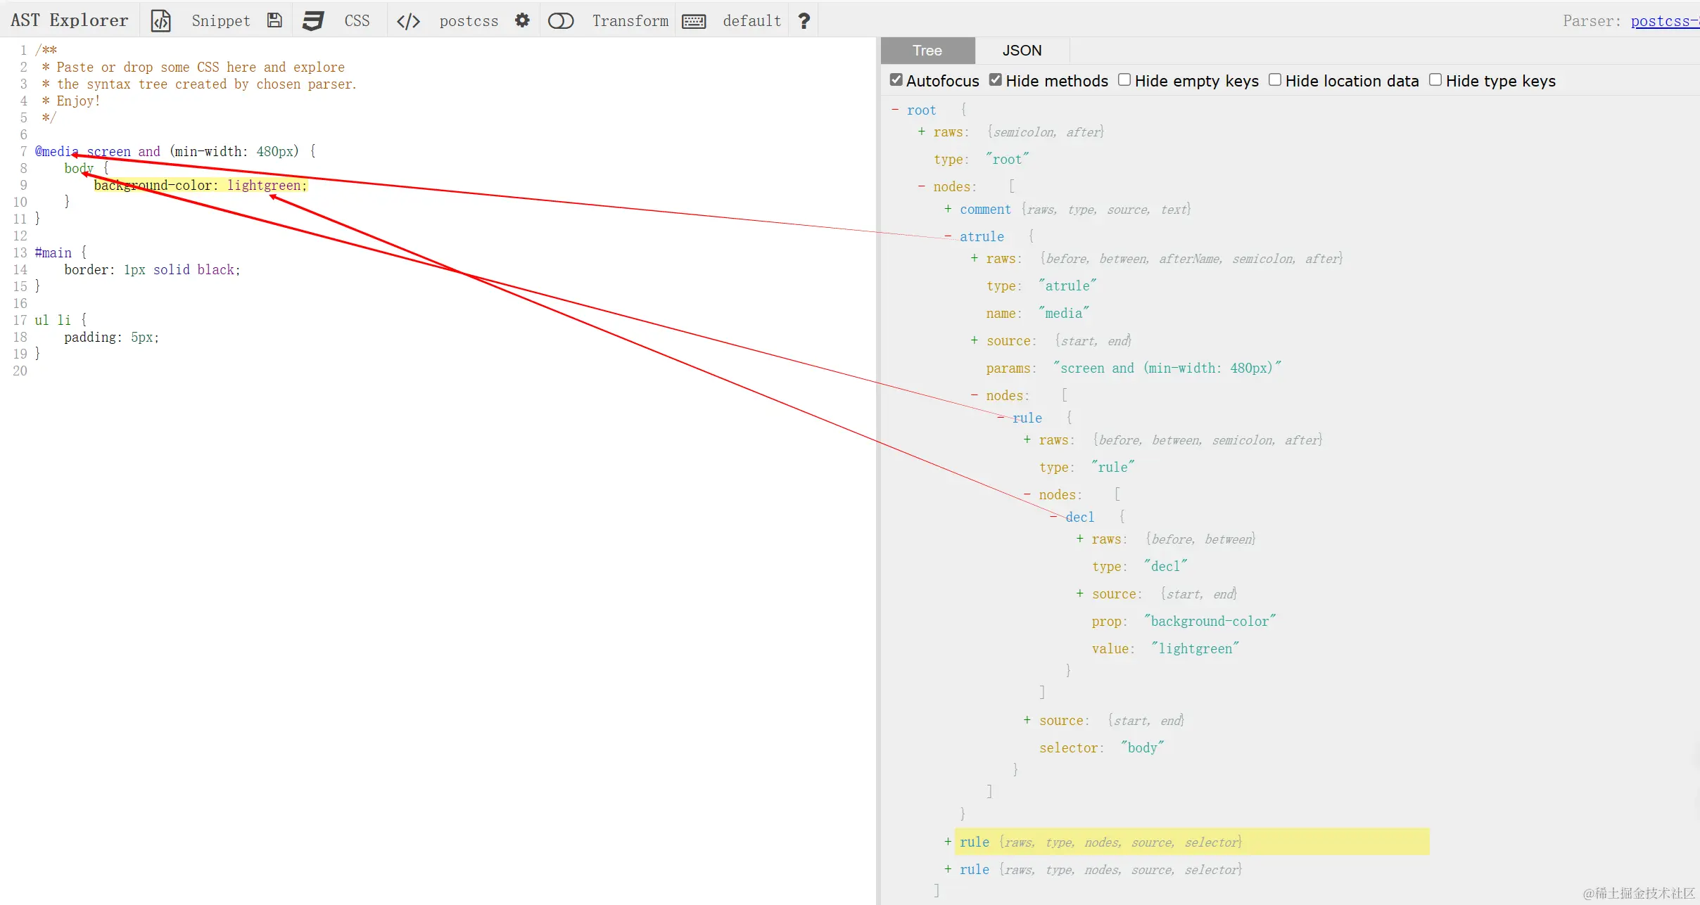Click the code tag parser icon
Image resolution: width=1700 pixels, height=905 pixels.
[408, 20]
